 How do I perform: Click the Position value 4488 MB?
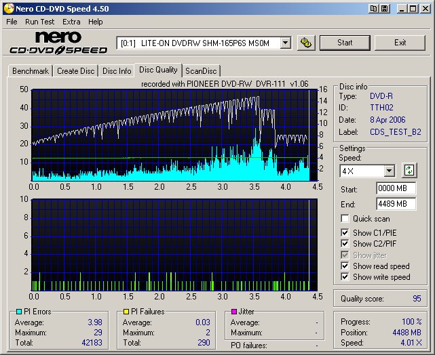pyautogui.click(x=406, y=332)
